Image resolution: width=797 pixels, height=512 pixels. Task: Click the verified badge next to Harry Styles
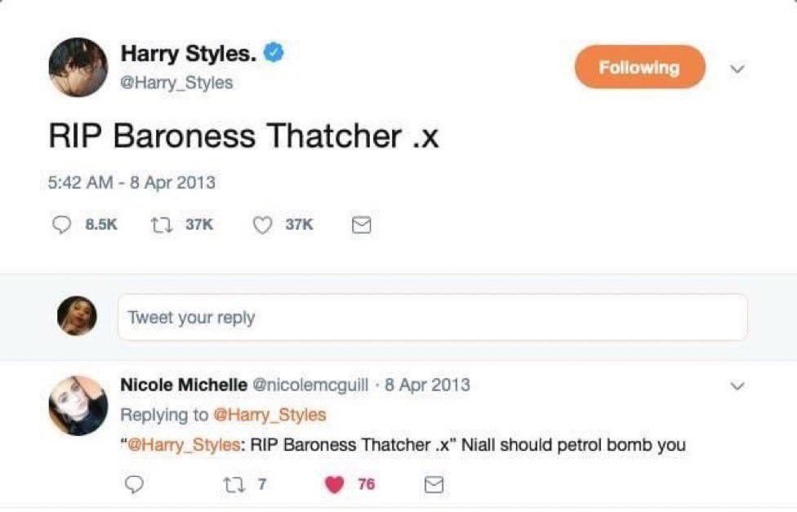coord(274,51)
